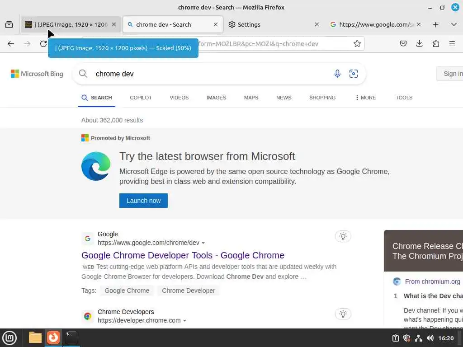Start voice search with microphone icon
The image size is (463, 347).
[x=337, y=74]
